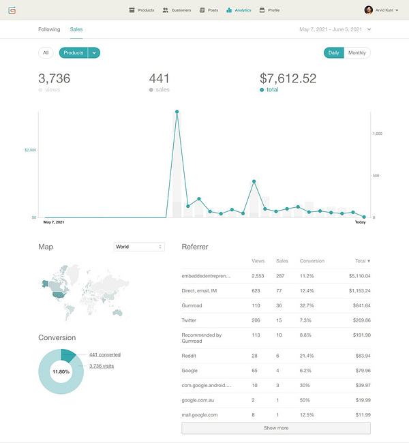Select the Products filter pill

click(74, 53)
